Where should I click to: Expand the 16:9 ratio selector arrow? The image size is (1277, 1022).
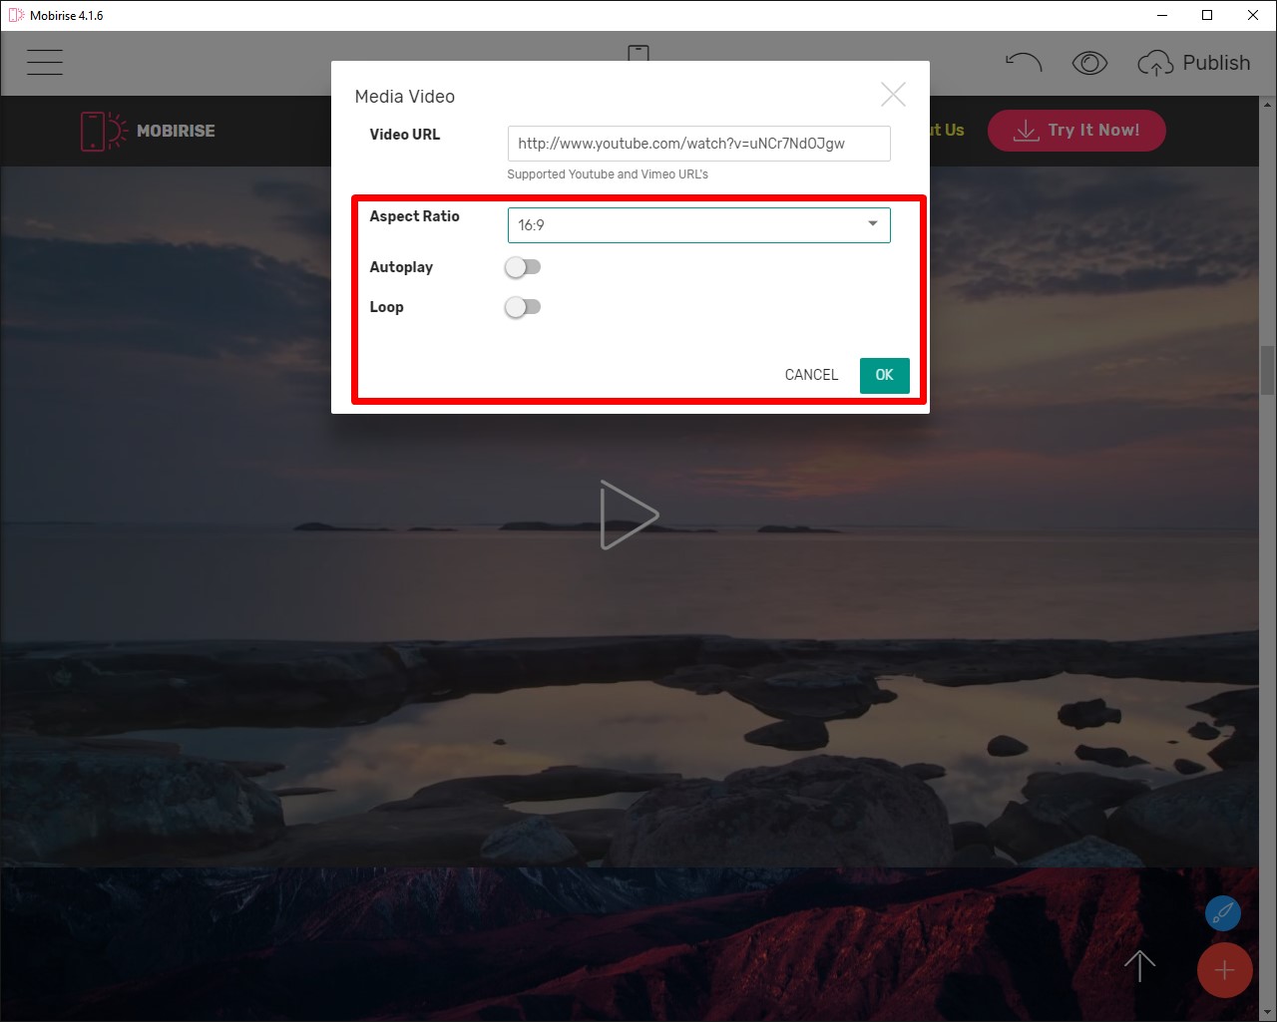click(x=871, y=224)
